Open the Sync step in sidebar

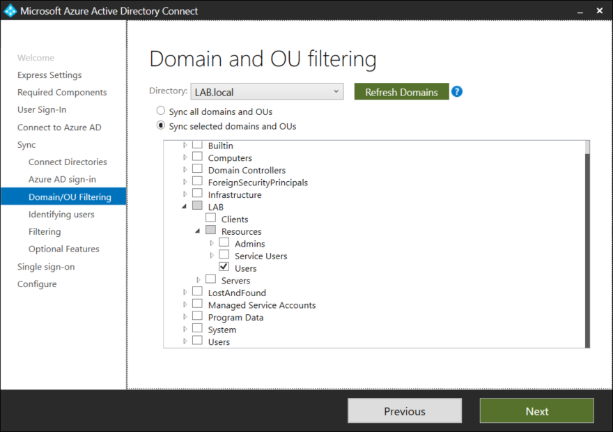click(26, 145)
